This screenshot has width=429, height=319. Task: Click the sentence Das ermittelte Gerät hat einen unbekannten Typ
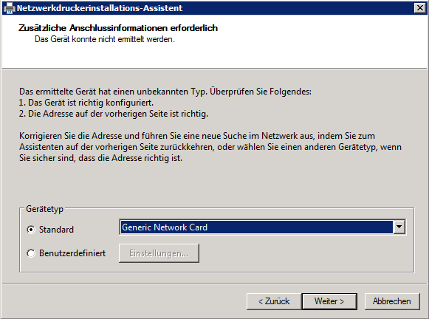pos(113,92)
